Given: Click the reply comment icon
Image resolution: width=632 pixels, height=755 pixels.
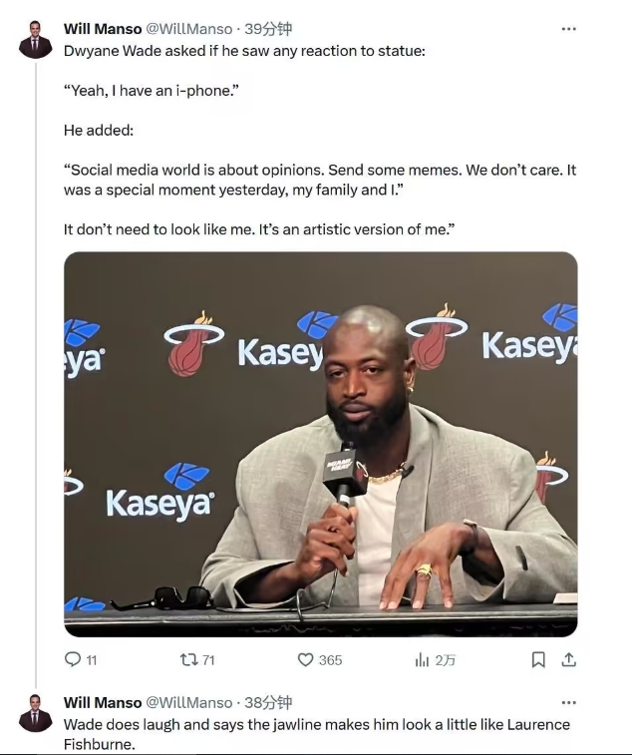Looking at the screenshot, I should click(73, 659).
